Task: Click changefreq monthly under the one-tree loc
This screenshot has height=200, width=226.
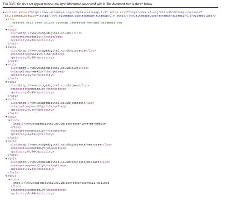Action: pos(38,148)
